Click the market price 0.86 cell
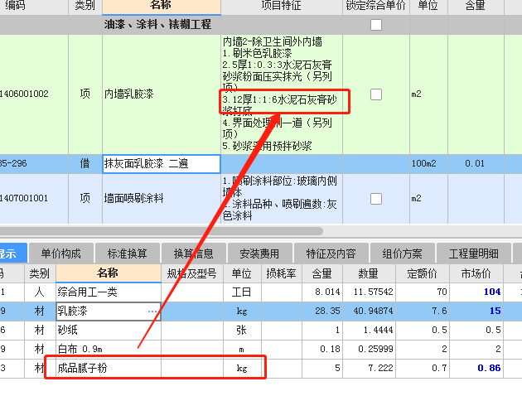The width and height of the screenshot is (522, 396). tap(476, 369)
